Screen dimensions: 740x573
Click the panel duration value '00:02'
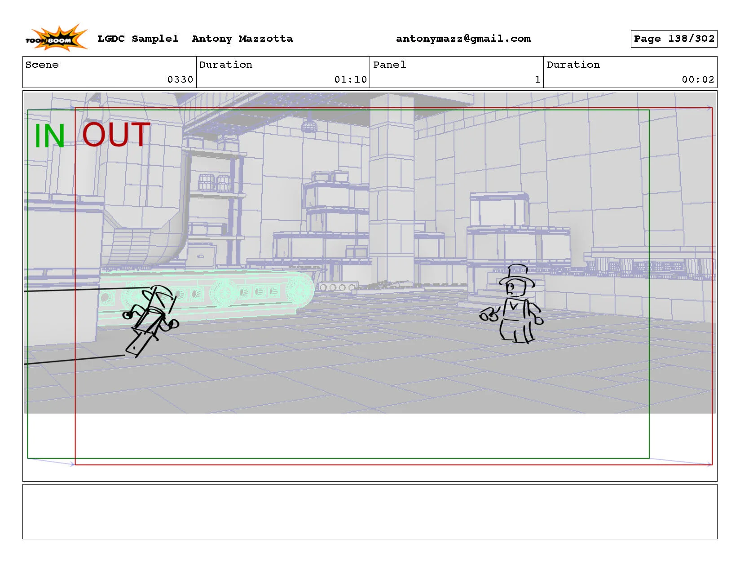[x=698, y=79]
